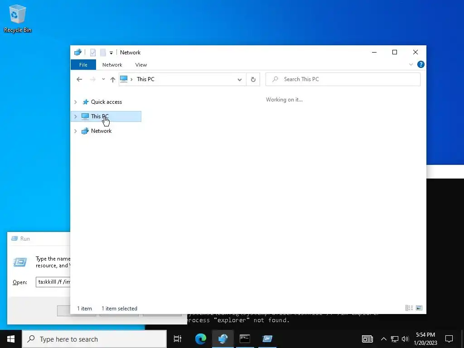Open the File ribbon tab

pos(83,65)
